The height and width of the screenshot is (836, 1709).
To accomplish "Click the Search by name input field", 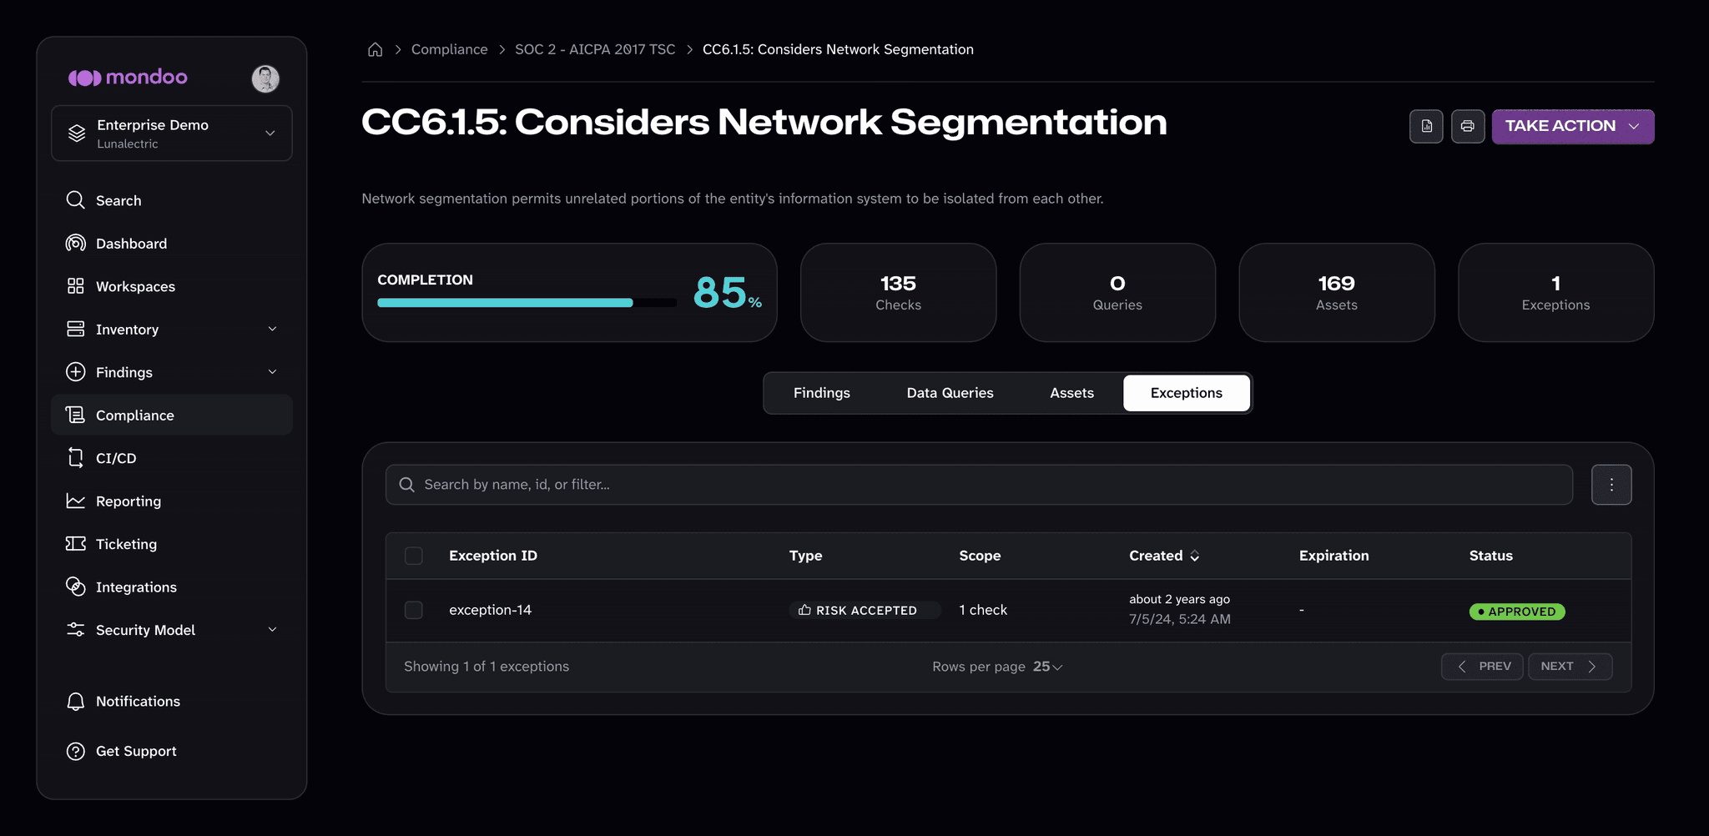I will click(979, 485).
